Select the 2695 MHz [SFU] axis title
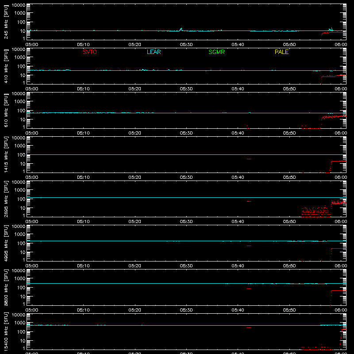354x354 pixels. pyautogui.click(x=6, y=199)
